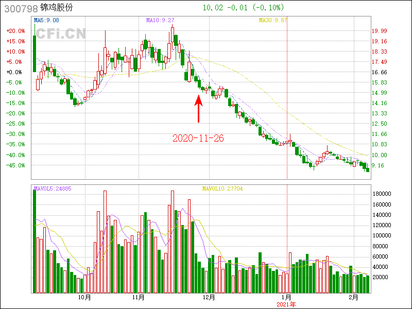Click the 1月 month marker on axis
Viewport: 412px width, 309px height.
286,297
